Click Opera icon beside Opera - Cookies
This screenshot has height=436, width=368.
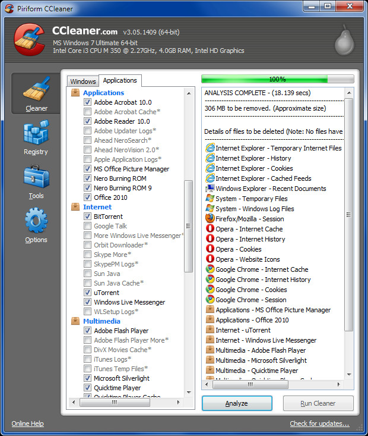210,249
